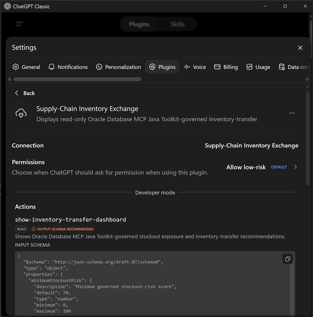Click the Supply-Chain Inventory Exchange plugin title
This screenshot has height=317, width=313.
[x=87, y=109]
